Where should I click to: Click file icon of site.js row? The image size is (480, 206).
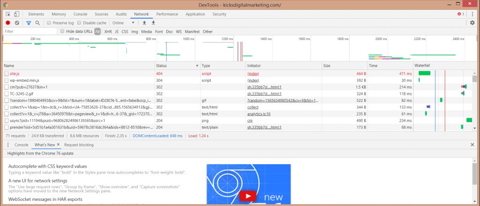tap(6, 74)
